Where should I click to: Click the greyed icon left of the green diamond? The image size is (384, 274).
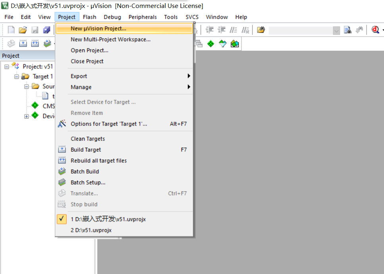(x=199, y=44)
